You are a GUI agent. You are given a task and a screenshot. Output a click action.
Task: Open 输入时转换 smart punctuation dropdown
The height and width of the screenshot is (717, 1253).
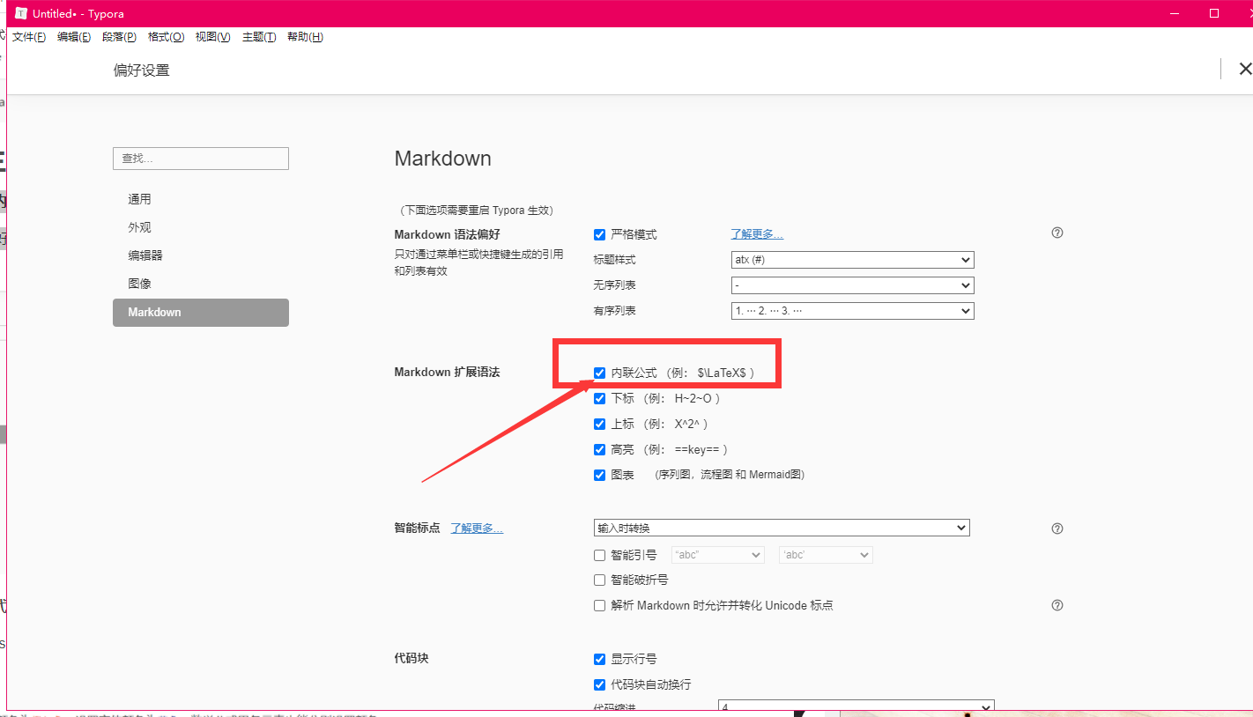(782, 528)
